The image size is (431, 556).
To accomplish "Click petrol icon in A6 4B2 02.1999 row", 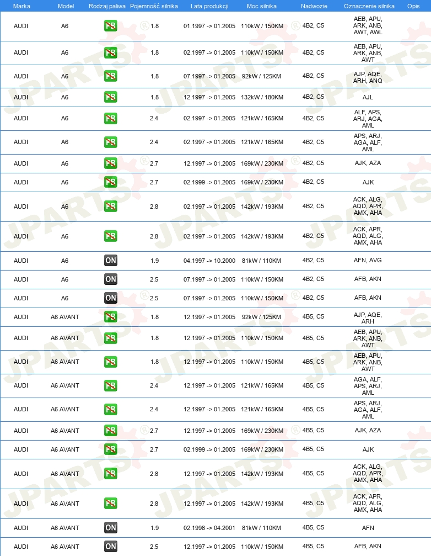I will click(x=110, y=182).
